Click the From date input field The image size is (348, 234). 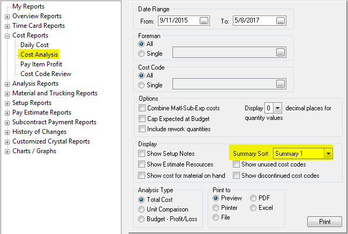coord(177,21)
